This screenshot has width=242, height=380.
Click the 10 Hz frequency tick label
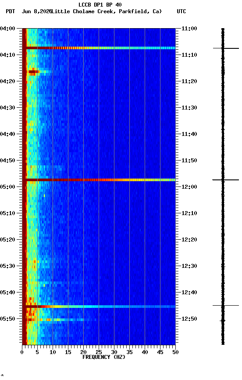[53, 352]
